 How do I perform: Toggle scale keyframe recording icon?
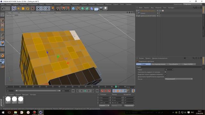coord(118,91)
